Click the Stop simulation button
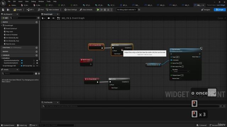227x127 pixels. point(105,10)
